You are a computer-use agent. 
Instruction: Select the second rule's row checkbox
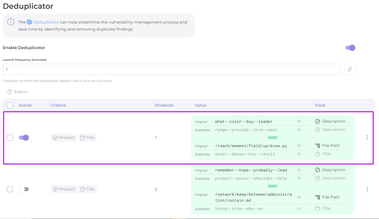pyautogui.click(x=10, y=189)
